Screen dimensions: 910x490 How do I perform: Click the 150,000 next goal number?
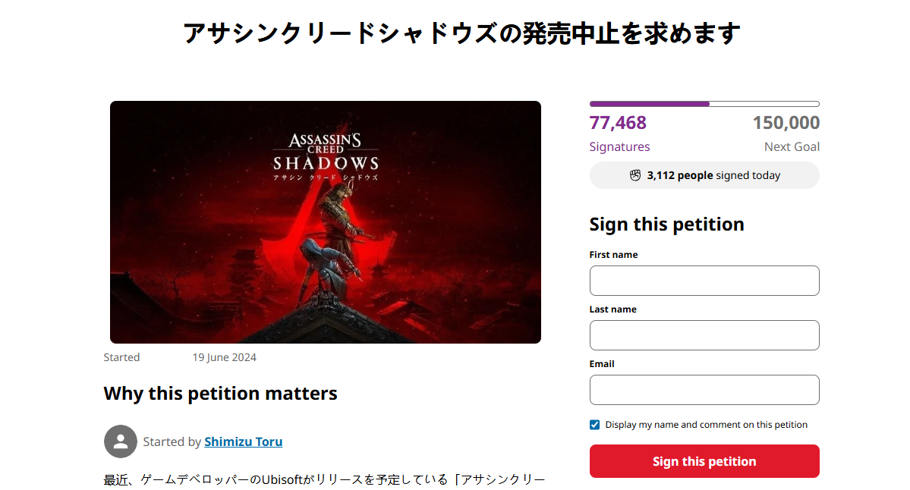pos(786,123)
